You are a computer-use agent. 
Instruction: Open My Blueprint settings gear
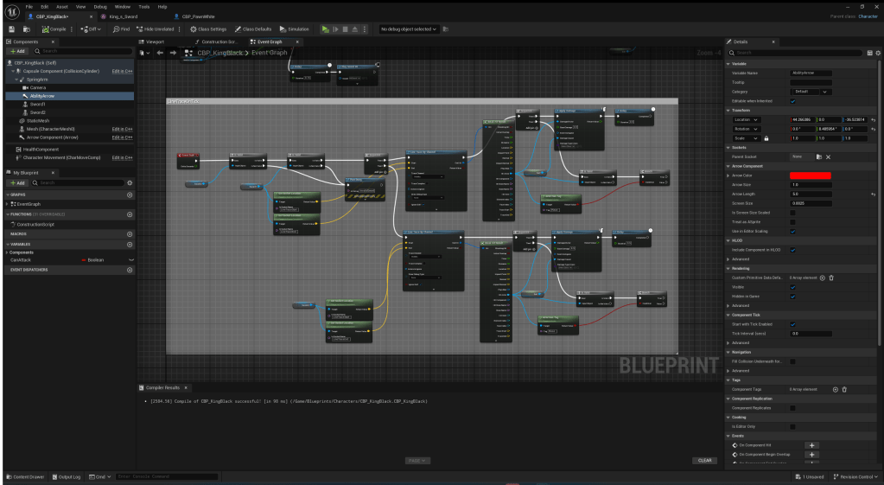click(x=130, y=182)
